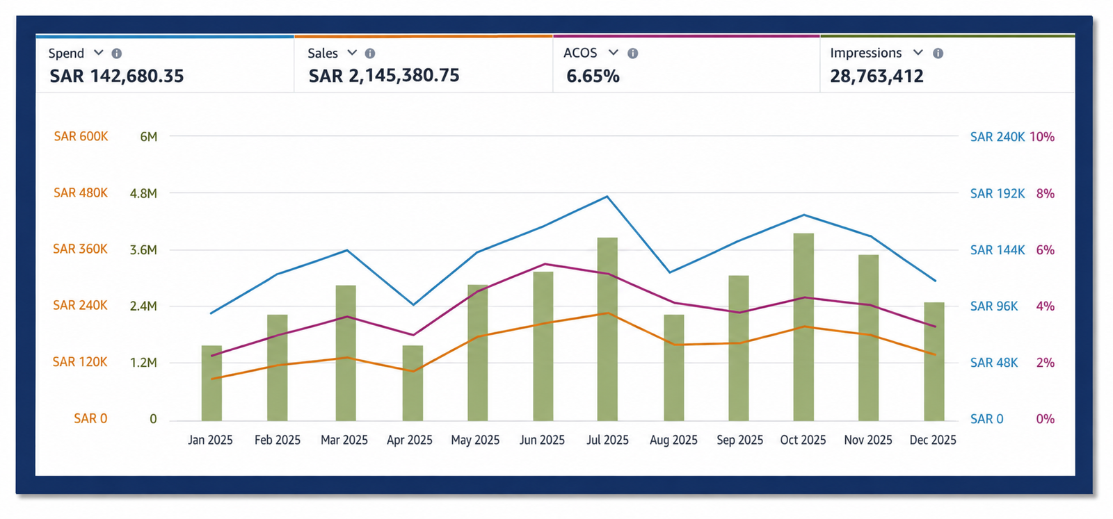Click the 6M impressions axis label
The height and width of the screenshot is (519, 1113).
coord(149,137)
